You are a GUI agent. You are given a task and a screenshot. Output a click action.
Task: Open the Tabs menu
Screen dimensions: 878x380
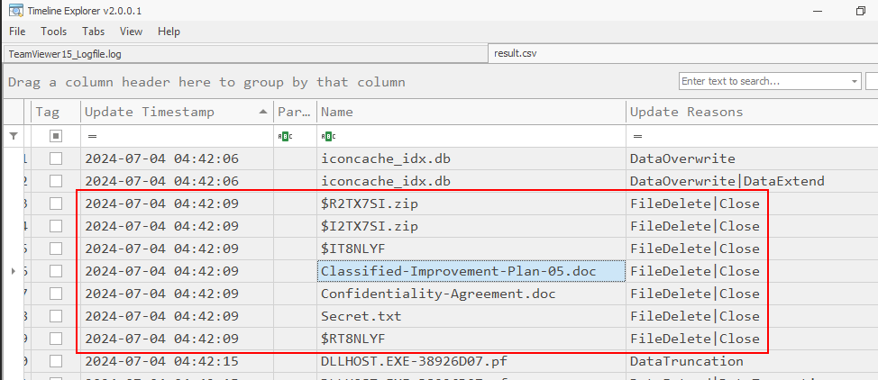tap(93, 32)
